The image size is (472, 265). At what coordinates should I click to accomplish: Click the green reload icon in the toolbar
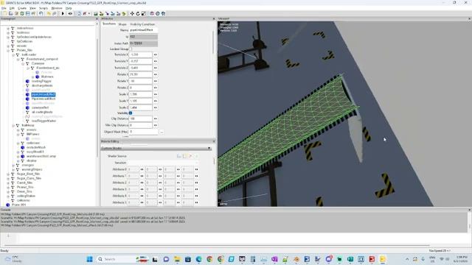(x=22, y=13)
